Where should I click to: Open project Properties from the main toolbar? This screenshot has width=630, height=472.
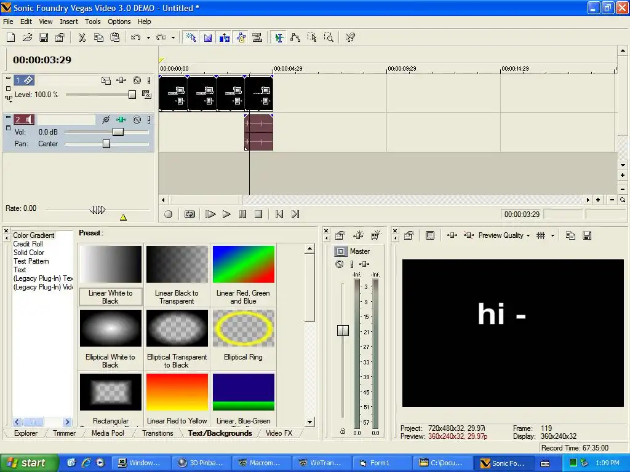point(60,37)
